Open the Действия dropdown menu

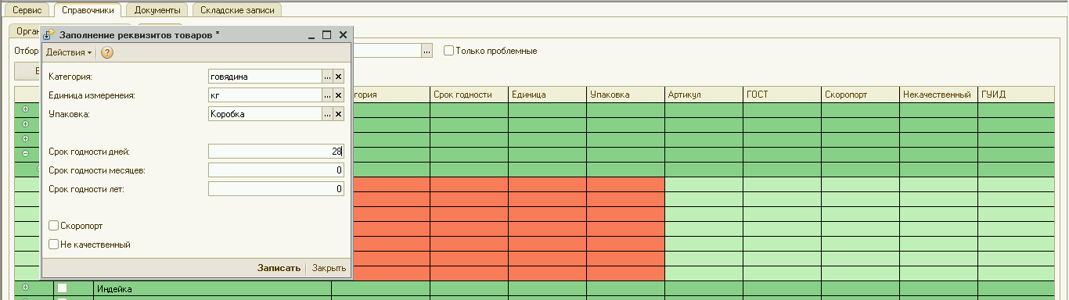pyautogui.click(x=69, y=52)
